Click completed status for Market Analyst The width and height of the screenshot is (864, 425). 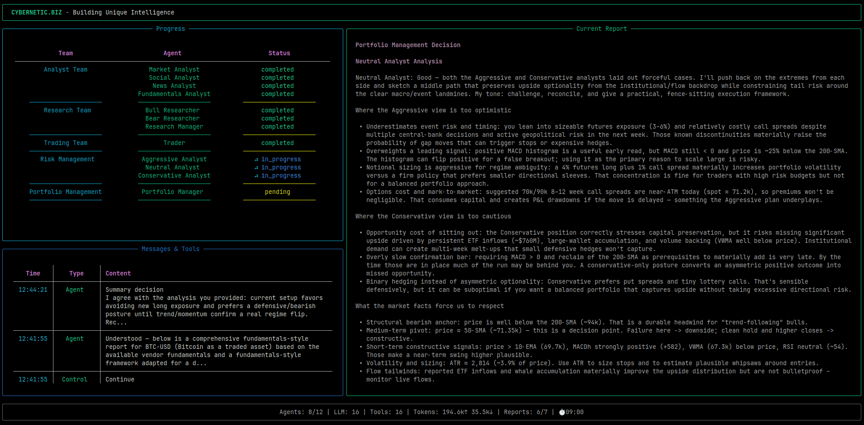pyautogui.click(x=278, y=70)
